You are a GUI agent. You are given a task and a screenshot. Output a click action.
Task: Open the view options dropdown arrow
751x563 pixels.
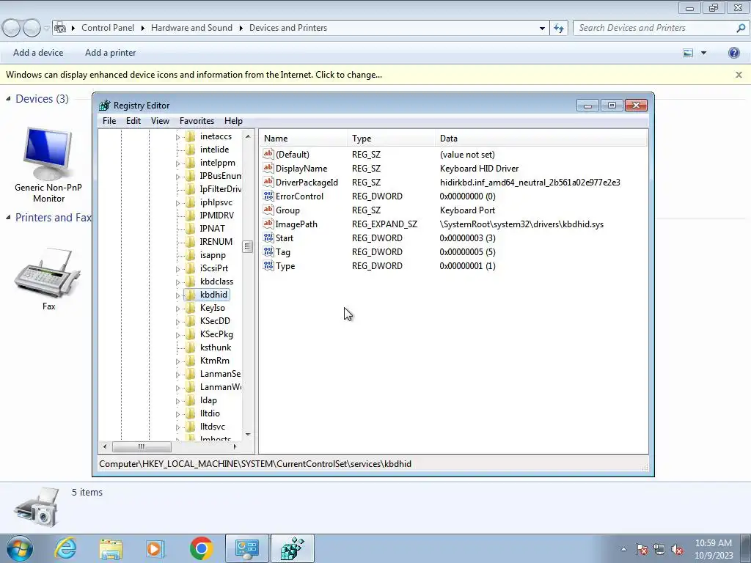click(x=703, y=53)
